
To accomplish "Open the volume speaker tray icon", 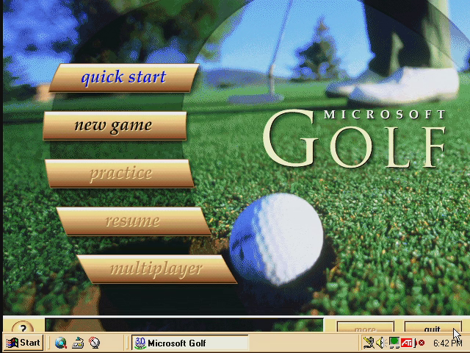I will pos(380,343).
